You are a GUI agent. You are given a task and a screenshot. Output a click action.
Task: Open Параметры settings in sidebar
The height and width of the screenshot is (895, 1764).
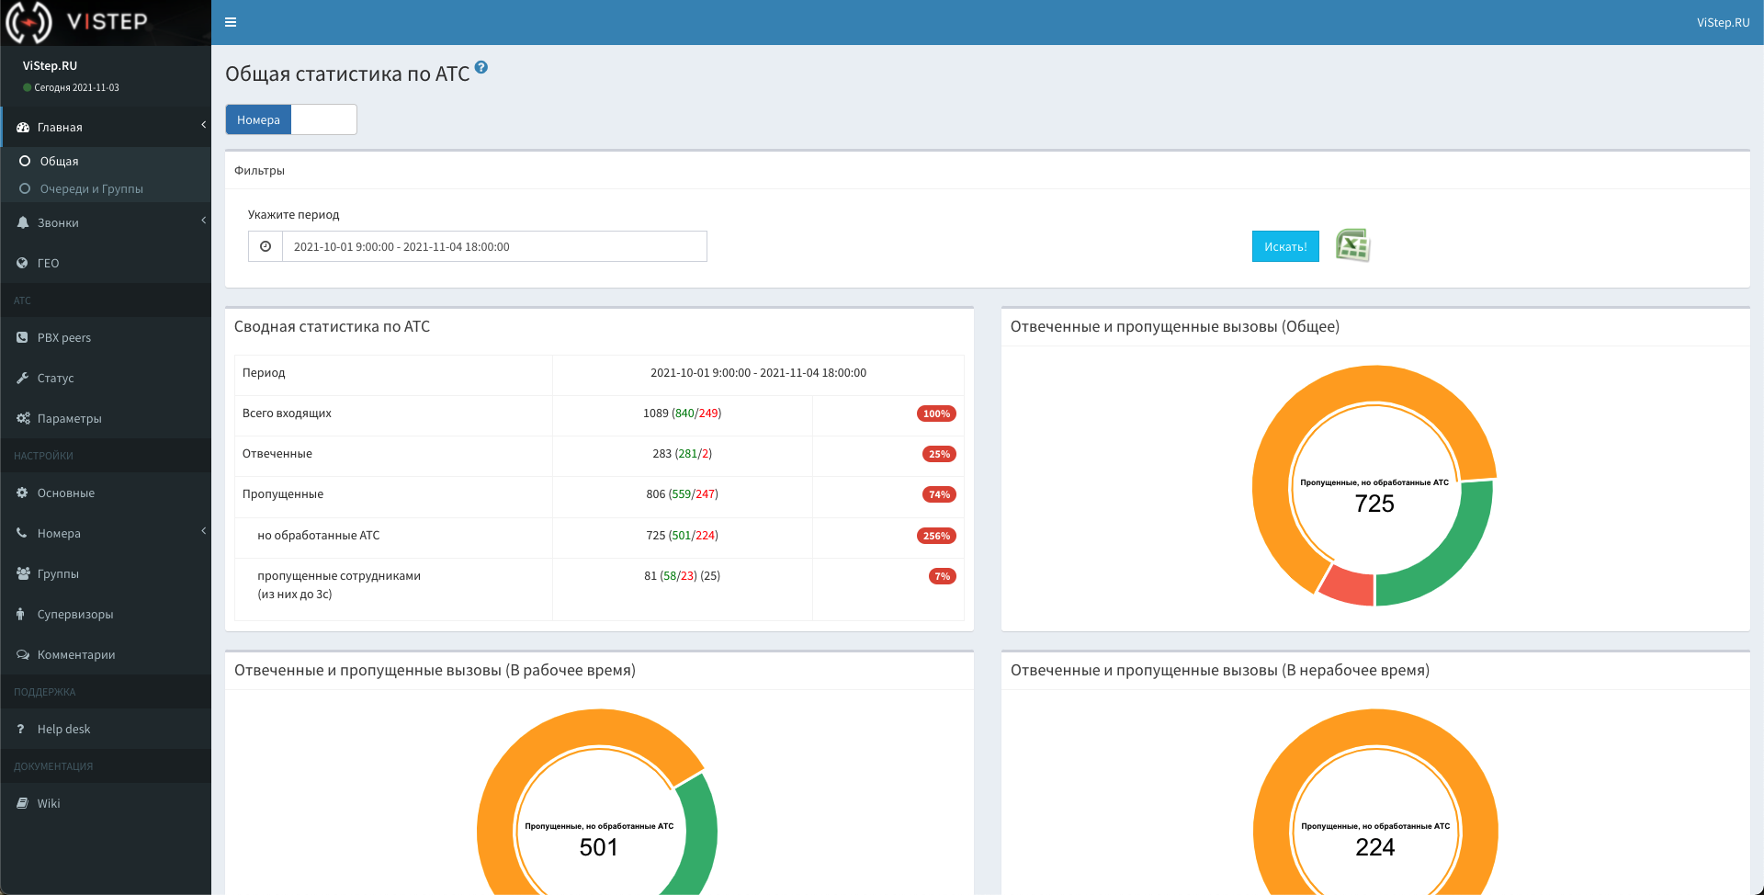point(69,418)
